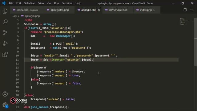Click PHP file icon in breadcrumb
This screenshot has height=111, width=197.
(x=22, y=16)
